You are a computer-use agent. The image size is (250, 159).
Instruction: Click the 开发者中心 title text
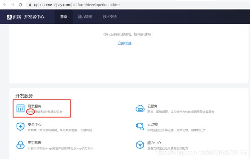[x=34, y=17]
